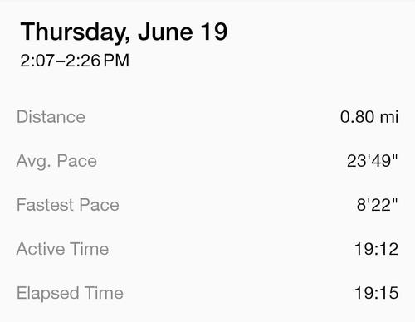Select the 2:07–2:26 PM time range
Viewport: 415px width, 322px height.
tap(75, 61)
